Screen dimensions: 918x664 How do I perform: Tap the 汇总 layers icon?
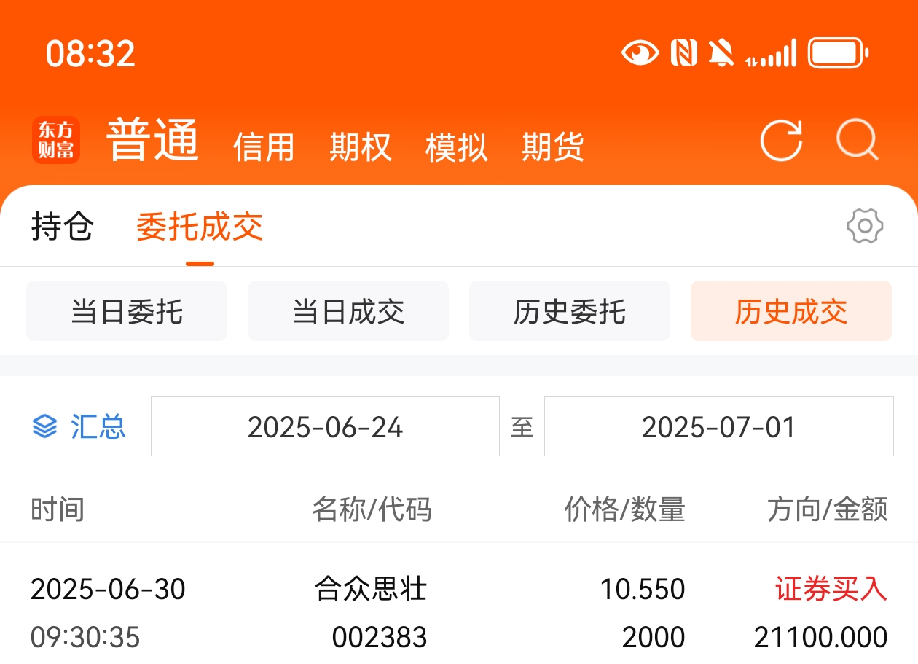(x=44, y=426)
